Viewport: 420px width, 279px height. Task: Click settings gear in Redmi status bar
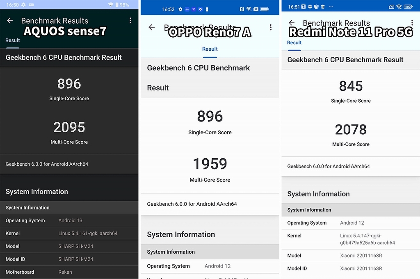[310, 7]
